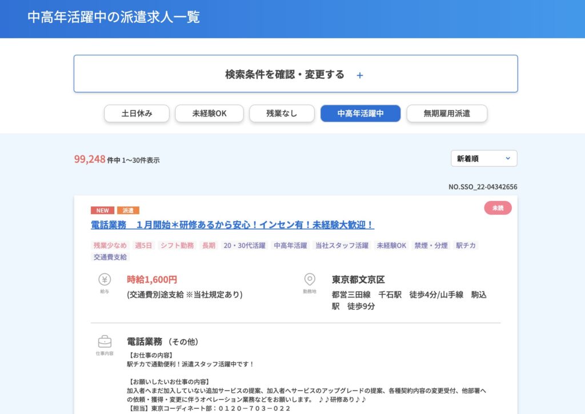Open the 新着順 sort dropdown

click(483, 158)
